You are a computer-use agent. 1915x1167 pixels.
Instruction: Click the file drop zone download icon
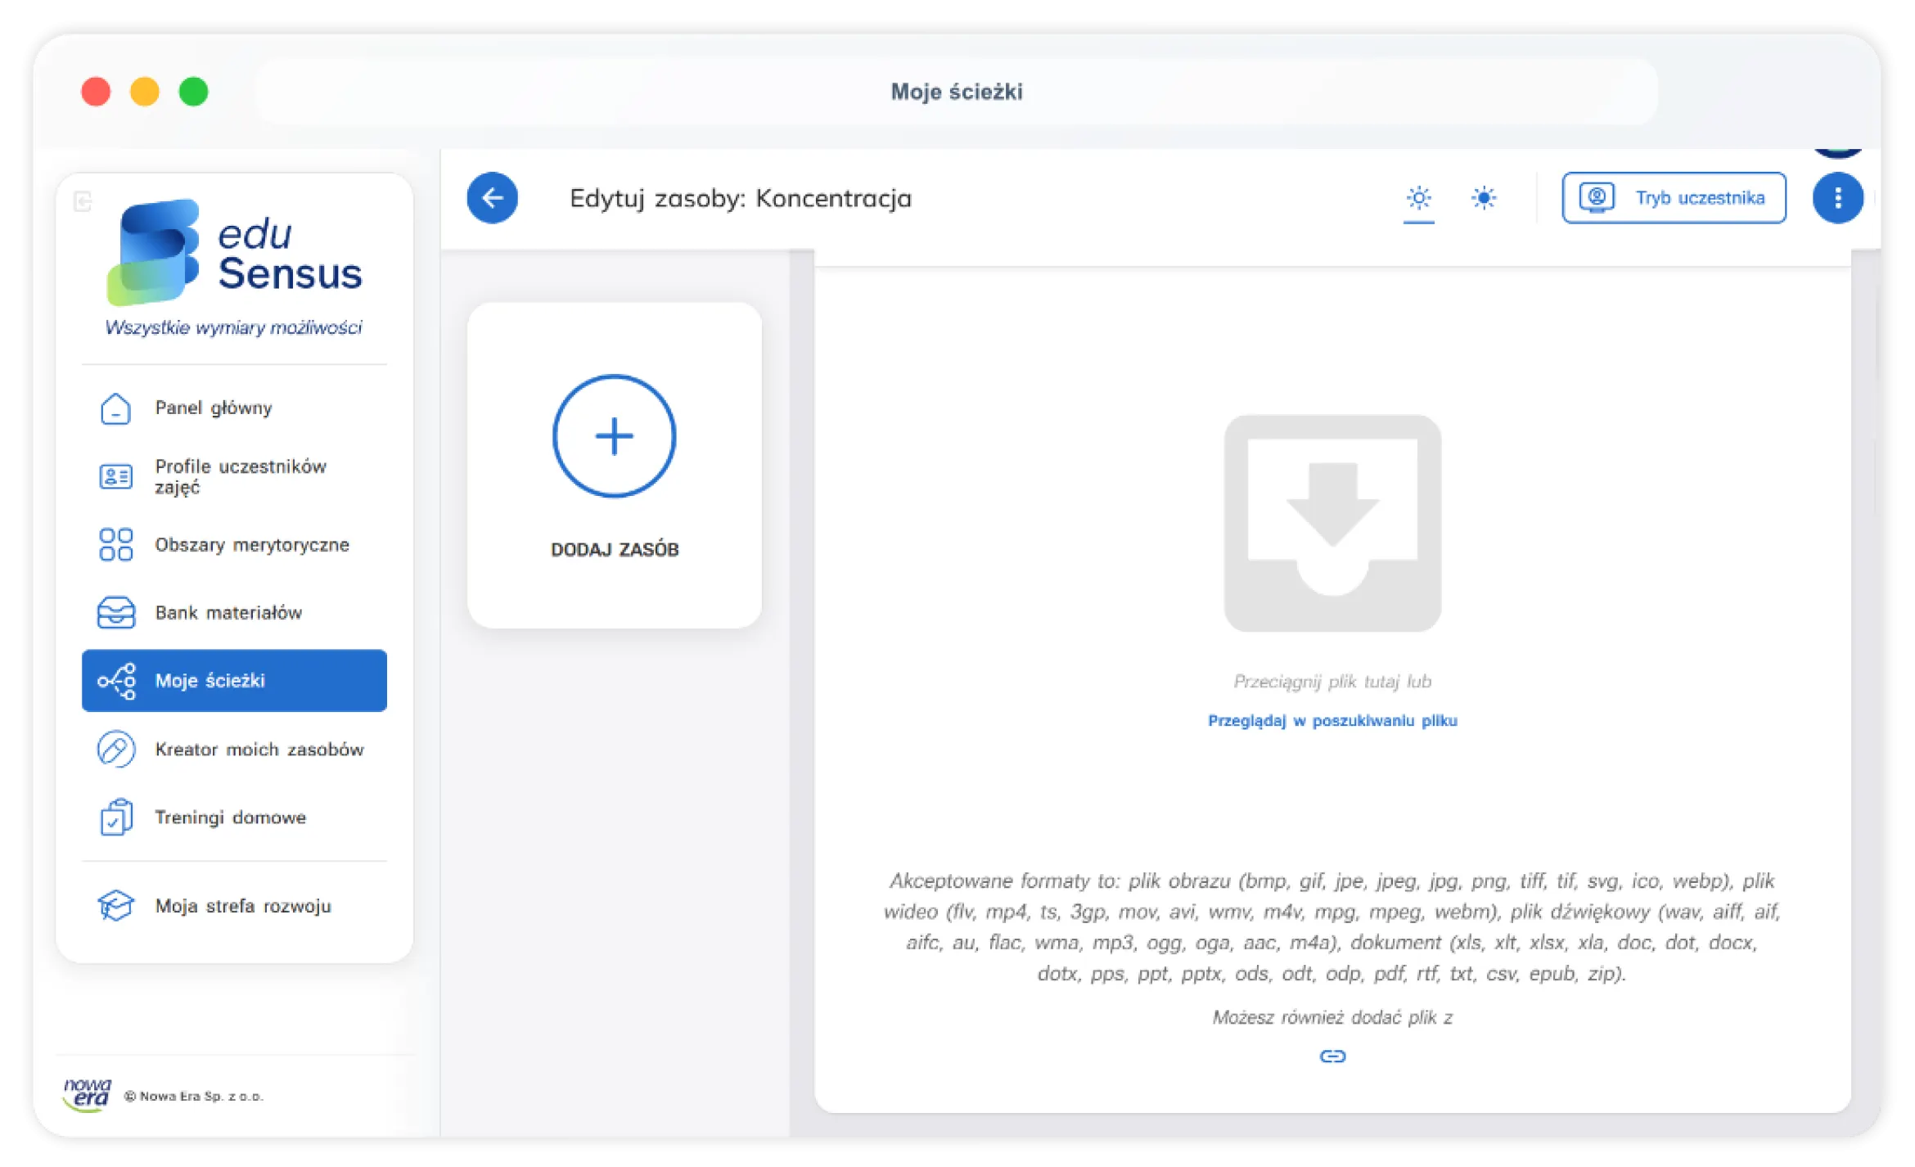(x=1332, y=523)
